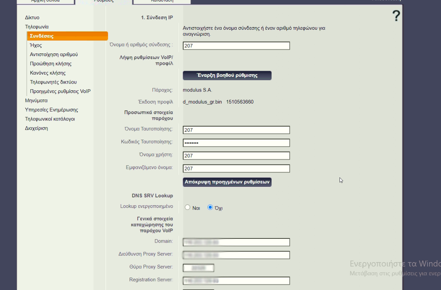
Task: Expand Τηλεφωνία section in sidebar
Action: pos(37,27)
